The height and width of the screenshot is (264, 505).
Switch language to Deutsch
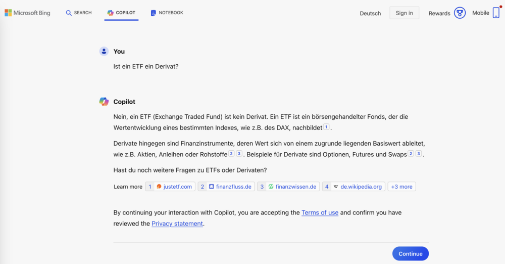(370, 14)
